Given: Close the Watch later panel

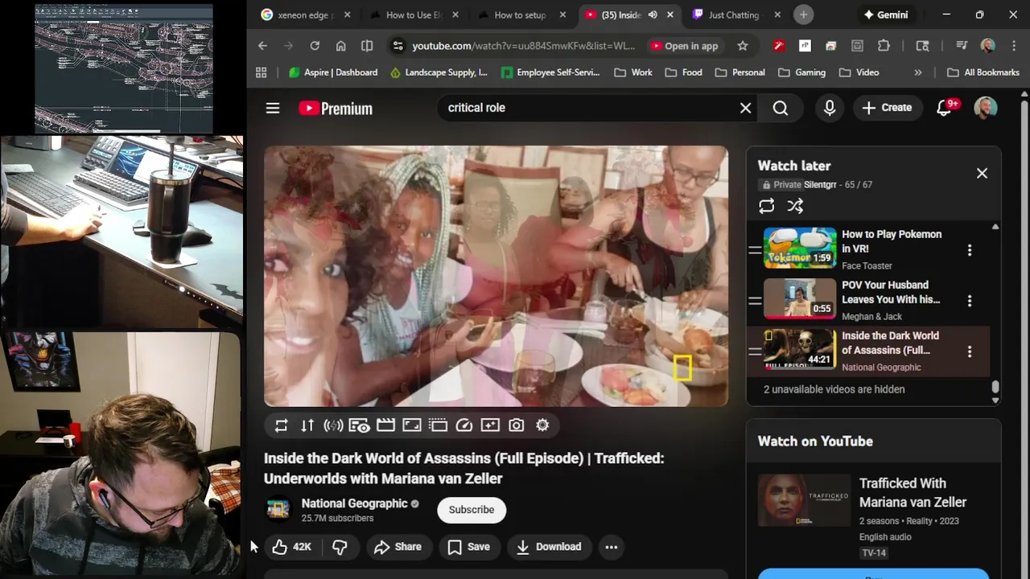Looking at the screenshot, I should (982, 173).
